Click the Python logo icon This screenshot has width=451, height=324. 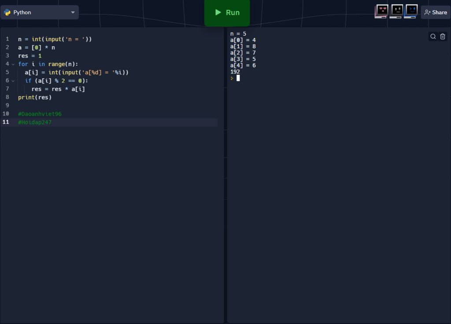[x=7, y=12]
